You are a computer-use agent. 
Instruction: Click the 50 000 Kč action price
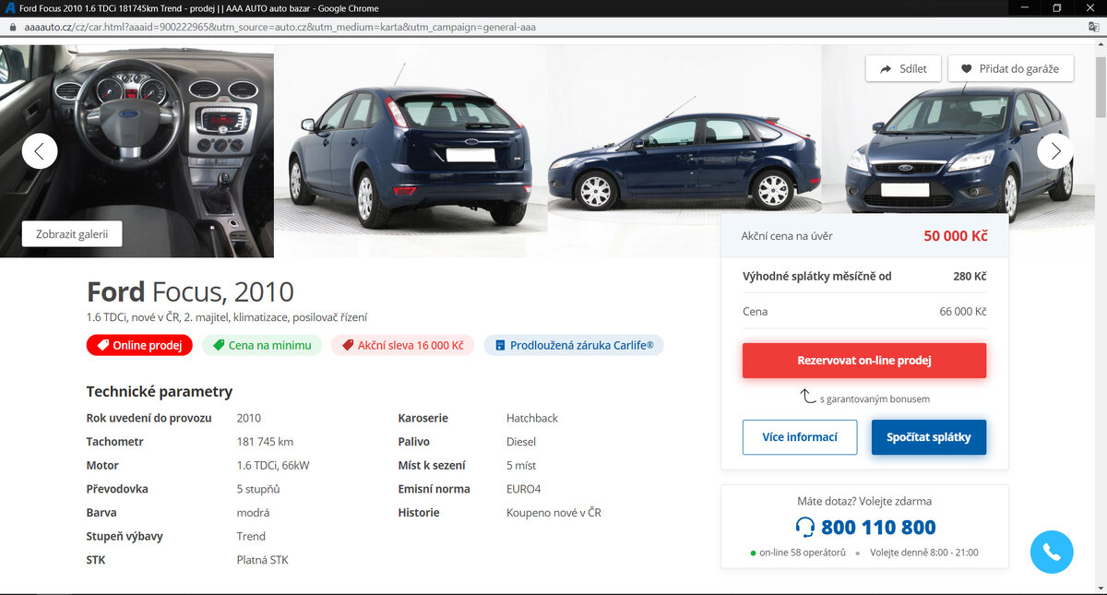click(956, 236)
